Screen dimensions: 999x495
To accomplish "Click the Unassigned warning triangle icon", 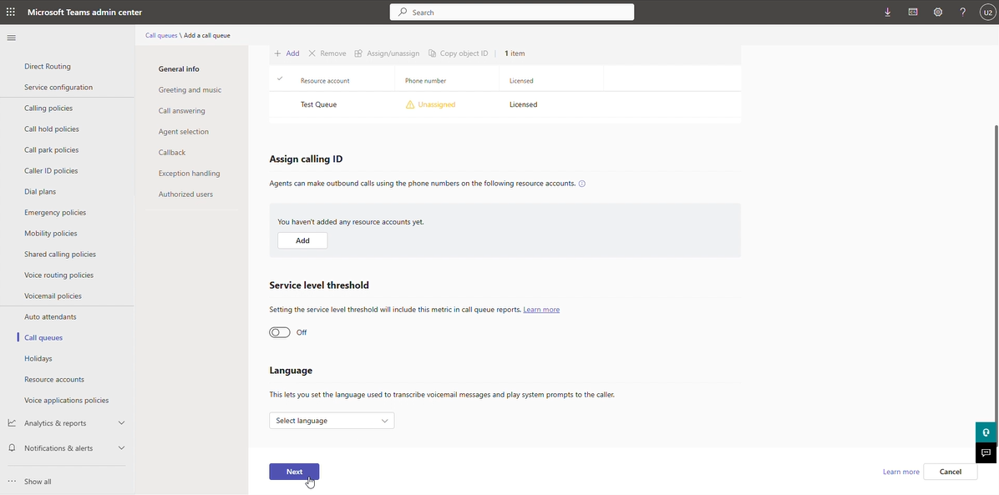I will click(410, 104).
